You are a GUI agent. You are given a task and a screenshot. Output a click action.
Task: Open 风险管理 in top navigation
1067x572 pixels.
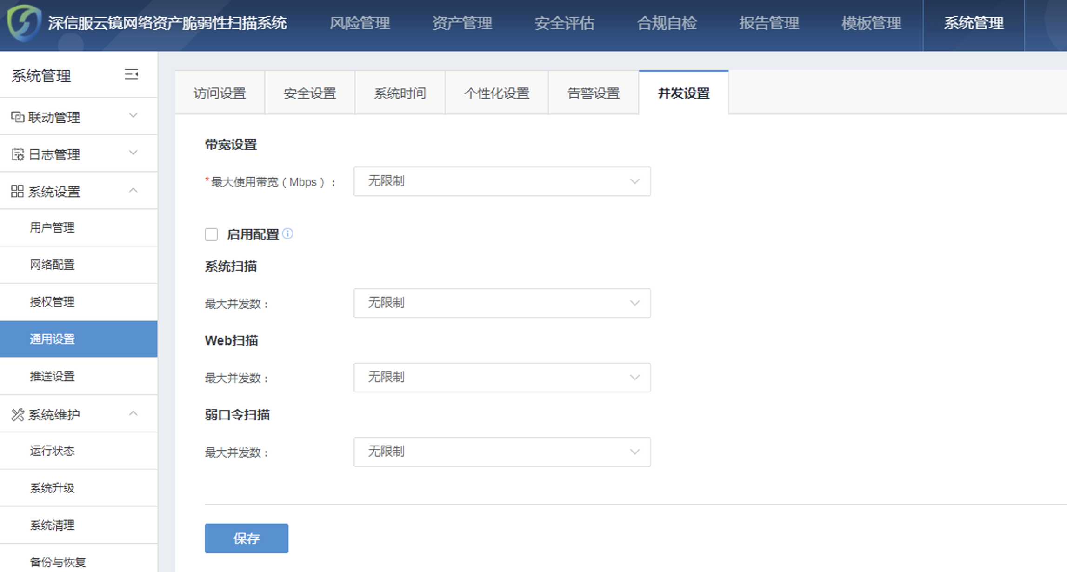coord(360,23)
